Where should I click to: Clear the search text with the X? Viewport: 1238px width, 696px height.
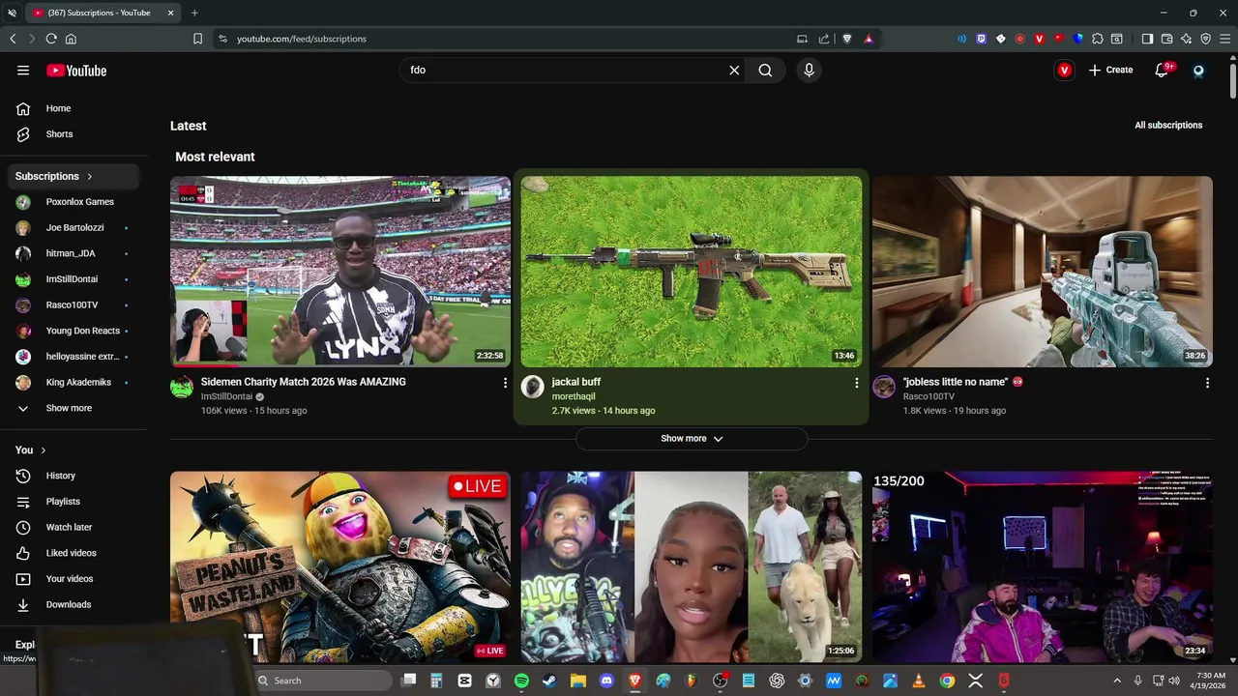[x=734, y=70]
